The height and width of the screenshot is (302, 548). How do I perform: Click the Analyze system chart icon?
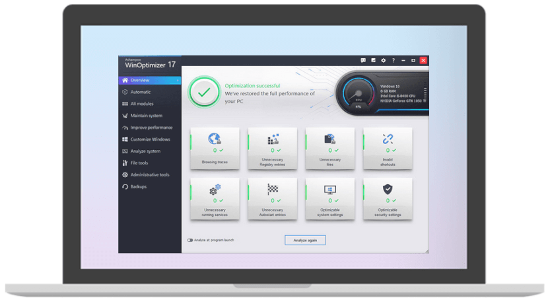[x=125, y=151]
